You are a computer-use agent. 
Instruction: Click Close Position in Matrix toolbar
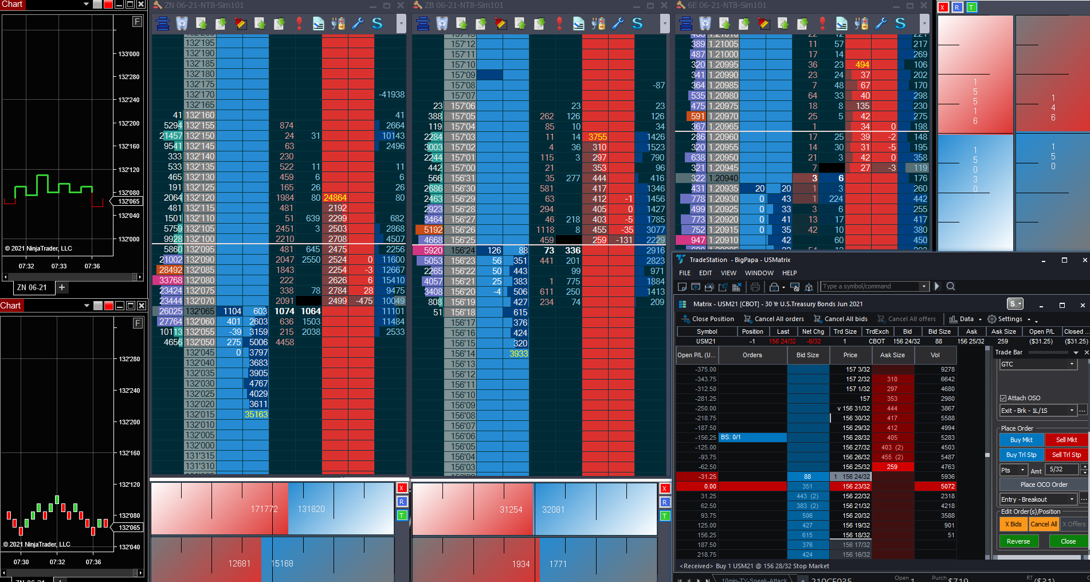click(x=708, y=319)
